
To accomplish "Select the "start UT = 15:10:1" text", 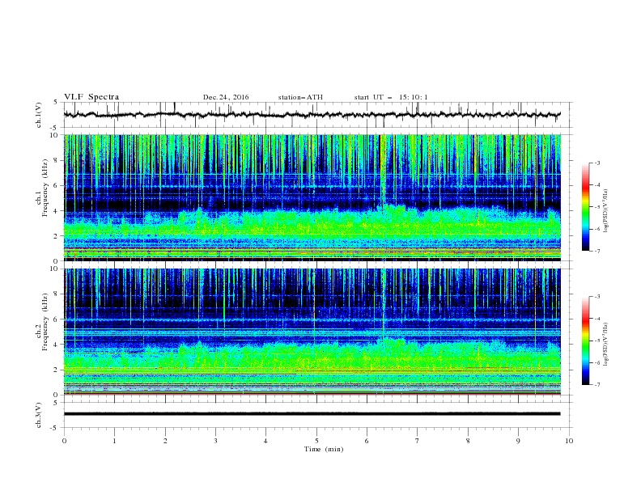I will point(391,97).
